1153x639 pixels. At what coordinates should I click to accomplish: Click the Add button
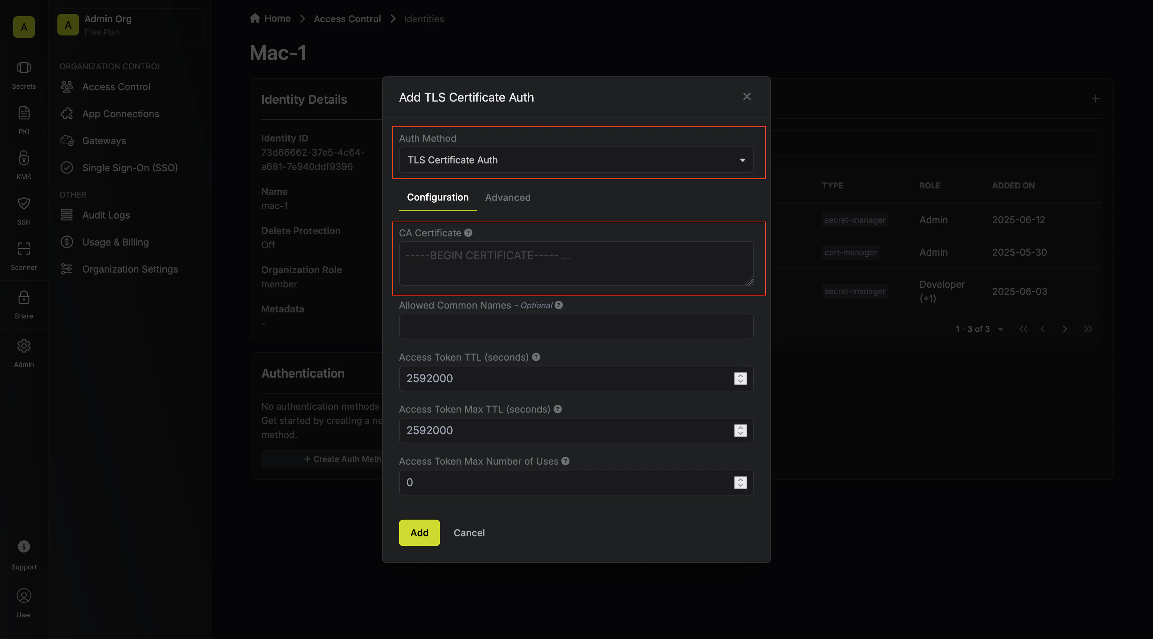click(420, 533)
